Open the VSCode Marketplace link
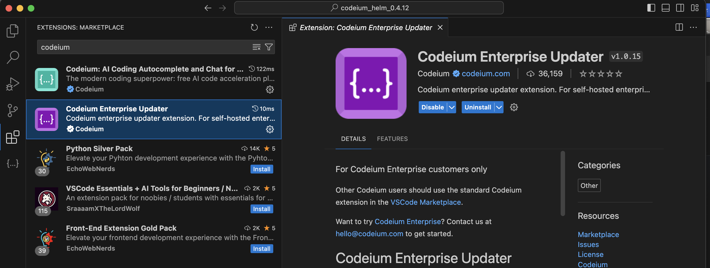This screenshot has height=268, width=710. pos(425,202)
